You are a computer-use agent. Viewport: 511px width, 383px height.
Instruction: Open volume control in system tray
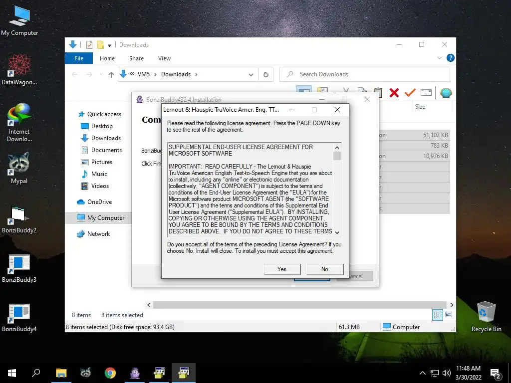click(x=447, y=373)
